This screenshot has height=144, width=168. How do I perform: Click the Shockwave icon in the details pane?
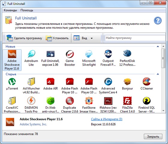(x=10, y=122)
